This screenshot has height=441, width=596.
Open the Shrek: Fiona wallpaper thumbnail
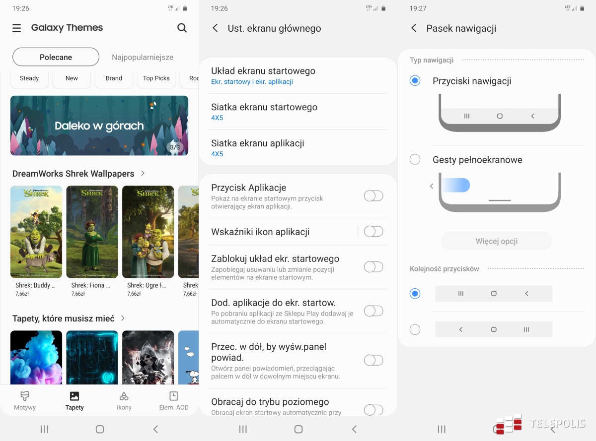tap(92, 232)
